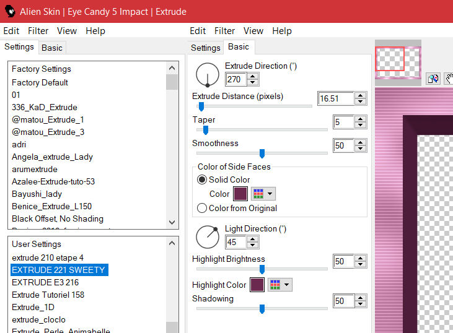Image resolution: width=453 pixels, height=333 pixels.
Task: Decrease the Light Direction value
Action: (x=253, y=245)
